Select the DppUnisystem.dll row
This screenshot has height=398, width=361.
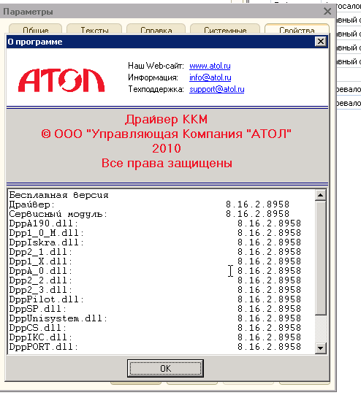155,318
